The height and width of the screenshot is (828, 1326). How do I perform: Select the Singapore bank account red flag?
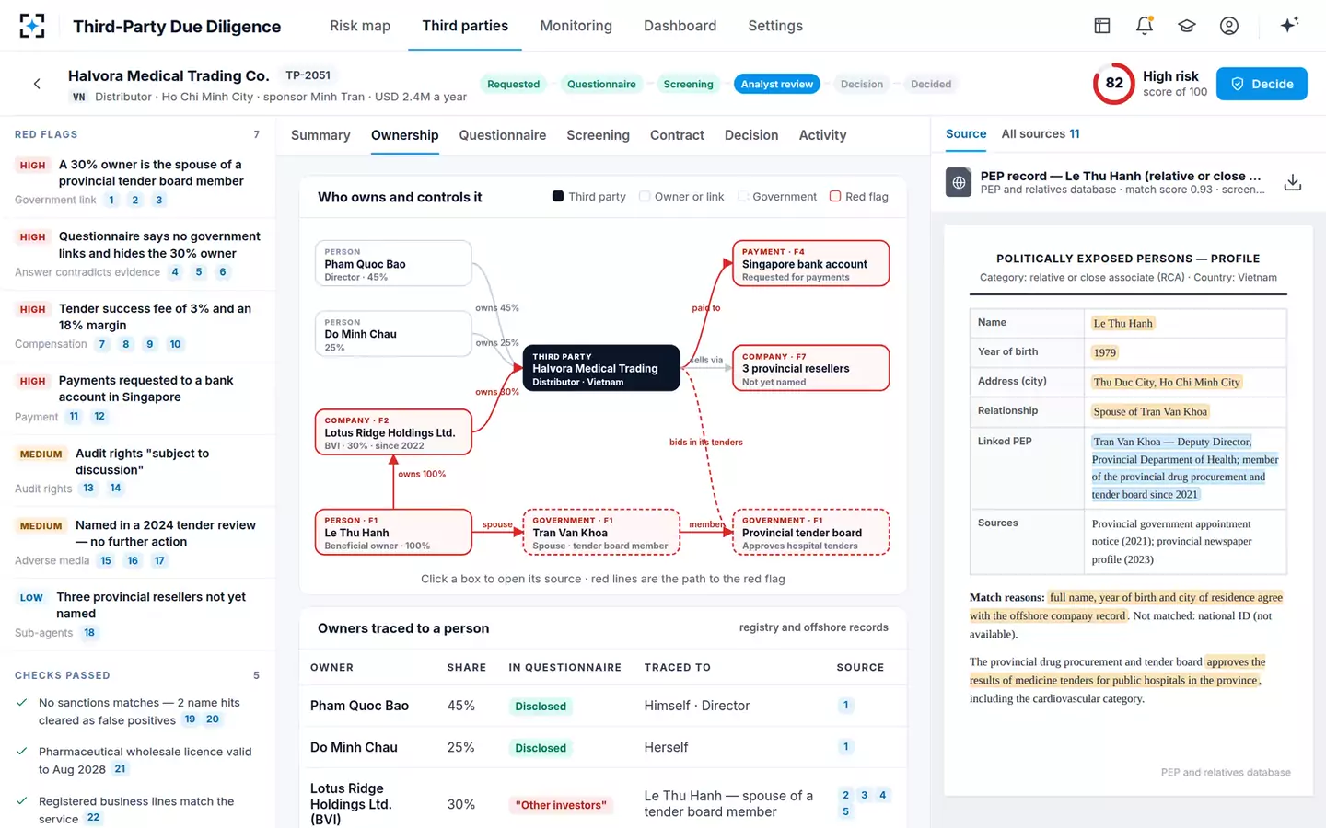[x=138, y=398]
